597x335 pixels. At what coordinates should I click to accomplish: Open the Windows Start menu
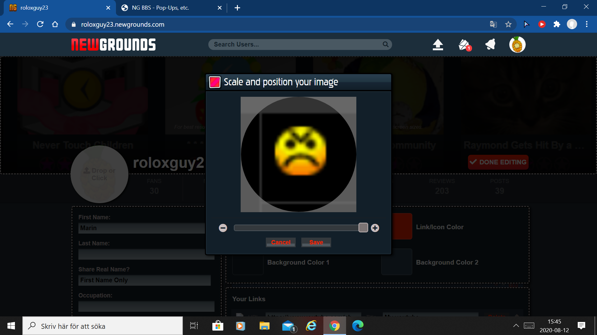click(x=11, y=326)
